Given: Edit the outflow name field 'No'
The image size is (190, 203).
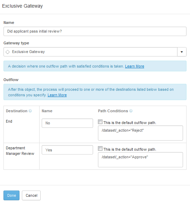Looking at the screenshot, I should click(x=67, y=123).
